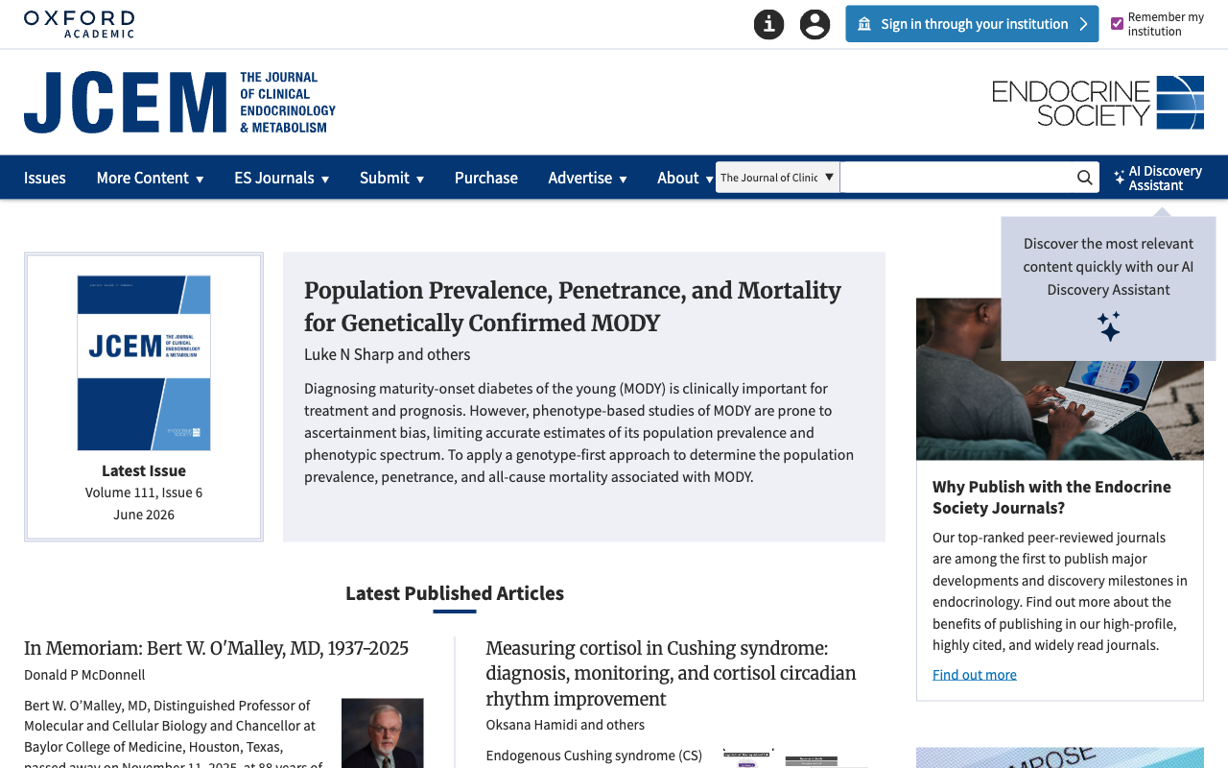Image resolution: width=1228 pixels, height=768 pixels.
Task: Click the Latest Issue label link
Action: tap(144, 470)
